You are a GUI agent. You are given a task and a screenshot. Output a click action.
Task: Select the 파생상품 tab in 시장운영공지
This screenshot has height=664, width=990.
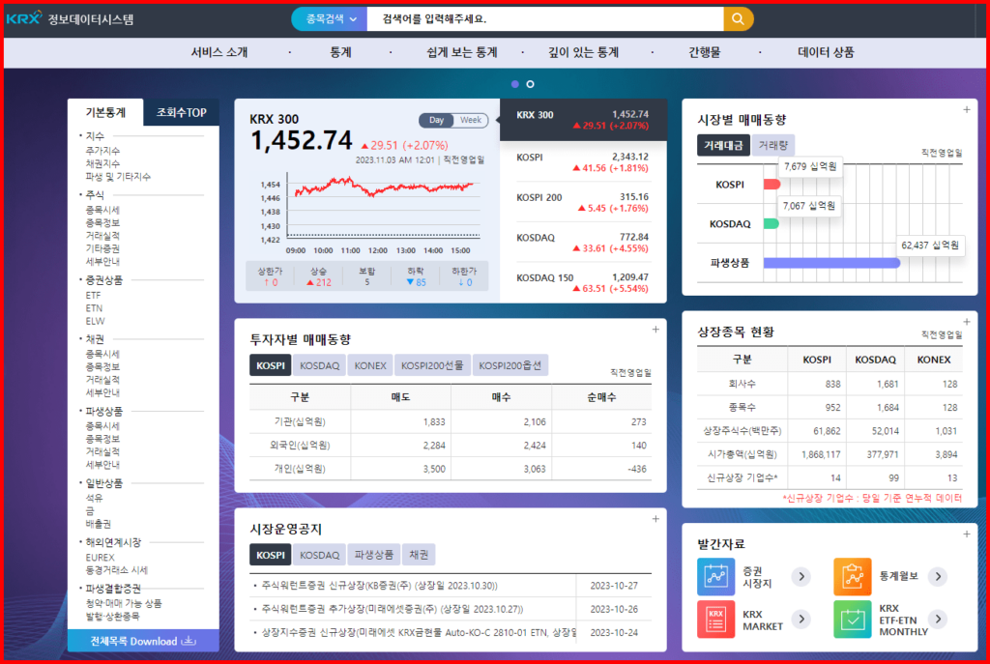(374, 555)
